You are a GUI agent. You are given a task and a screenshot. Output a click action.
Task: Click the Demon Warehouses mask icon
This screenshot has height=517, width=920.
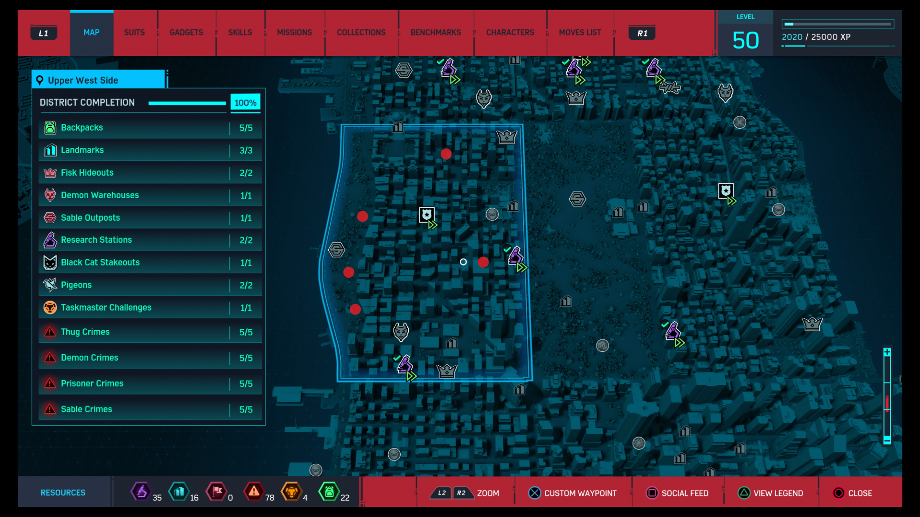[50, 195]
